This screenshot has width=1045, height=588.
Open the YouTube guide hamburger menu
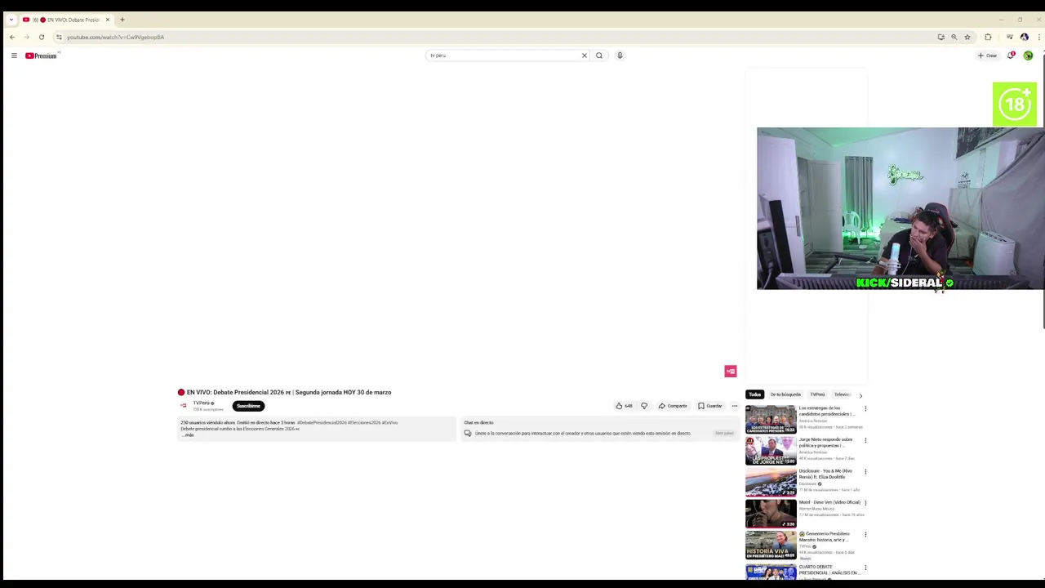[x=14, y=56]
